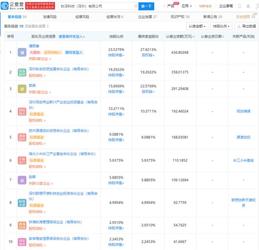
Task: Open related institution 同创锦绣 link
Action: click(243, 111)
